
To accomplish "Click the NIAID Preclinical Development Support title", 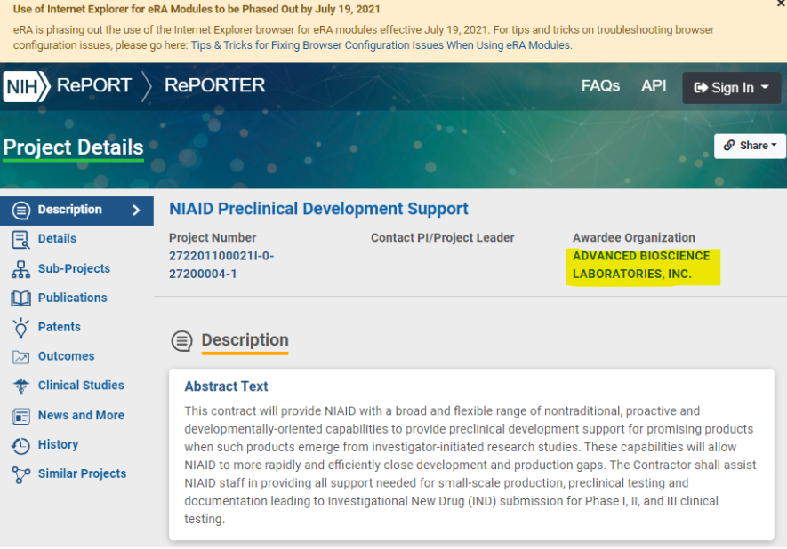I will coord(318,209).
